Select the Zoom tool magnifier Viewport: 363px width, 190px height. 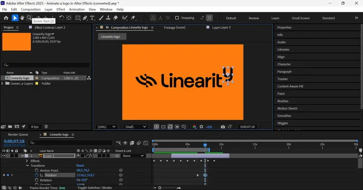click(29, 17)
